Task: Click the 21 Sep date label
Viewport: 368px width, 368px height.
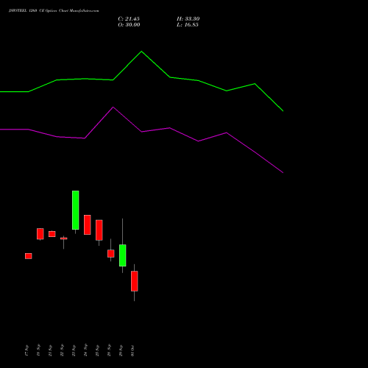Action: [x=50, y=350]
